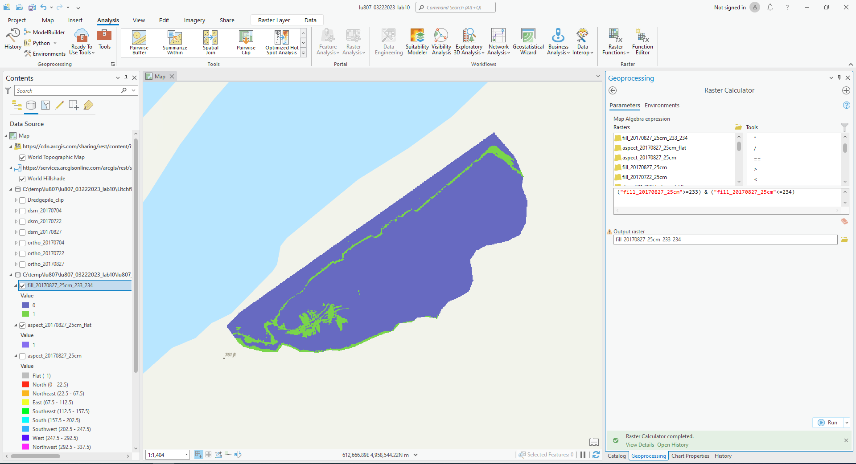The height and width of the screenshot is (464, 856).
Task: Select the Pairwise Buffer tool
Action: click(139, 43)
